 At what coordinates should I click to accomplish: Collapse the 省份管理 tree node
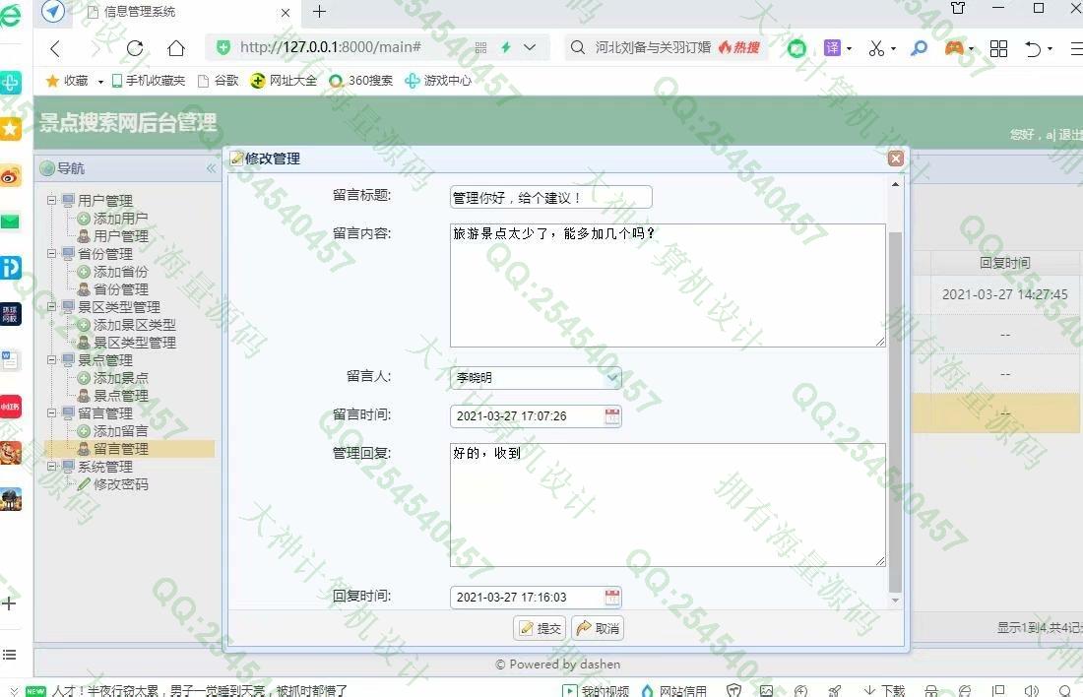coord(52,254)
